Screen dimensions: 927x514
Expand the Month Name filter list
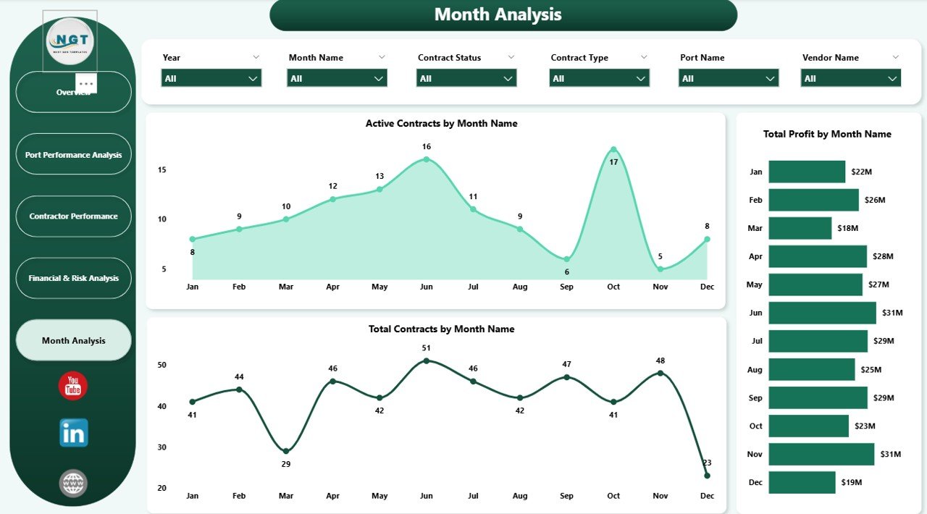[378, 77]
